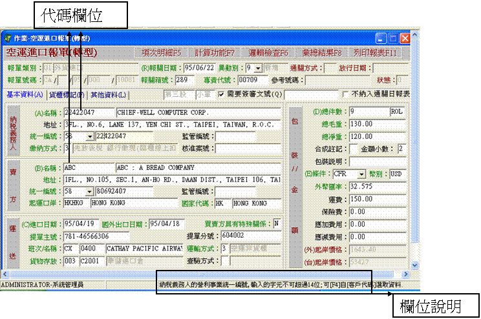Screen dimensions: 481x319
Task: Click the 起運口岸 code field HKHKG
Action: (76, 203)
